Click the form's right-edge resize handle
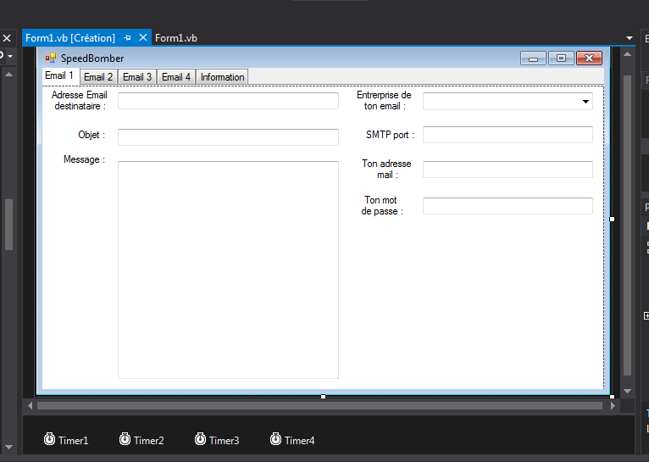Viewport: 649px width, 462px height. (613, 219)
